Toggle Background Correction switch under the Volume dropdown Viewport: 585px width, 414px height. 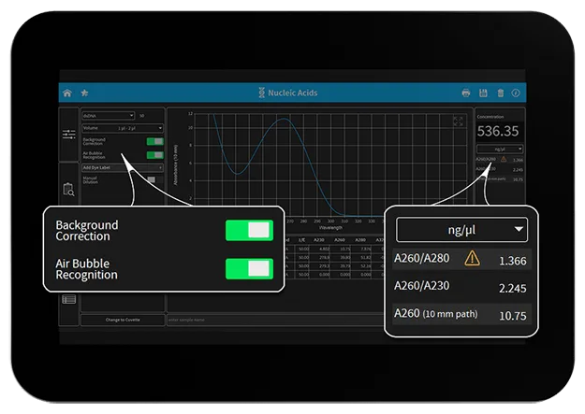[154, 141]
